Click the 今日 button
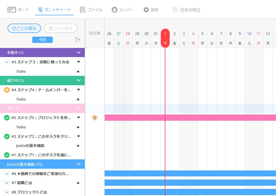 click(x=42, y=40)
